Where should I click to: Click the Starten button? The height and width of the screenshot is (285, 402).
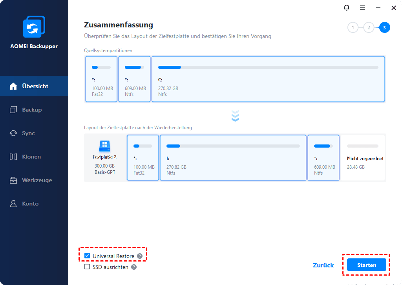366,265
